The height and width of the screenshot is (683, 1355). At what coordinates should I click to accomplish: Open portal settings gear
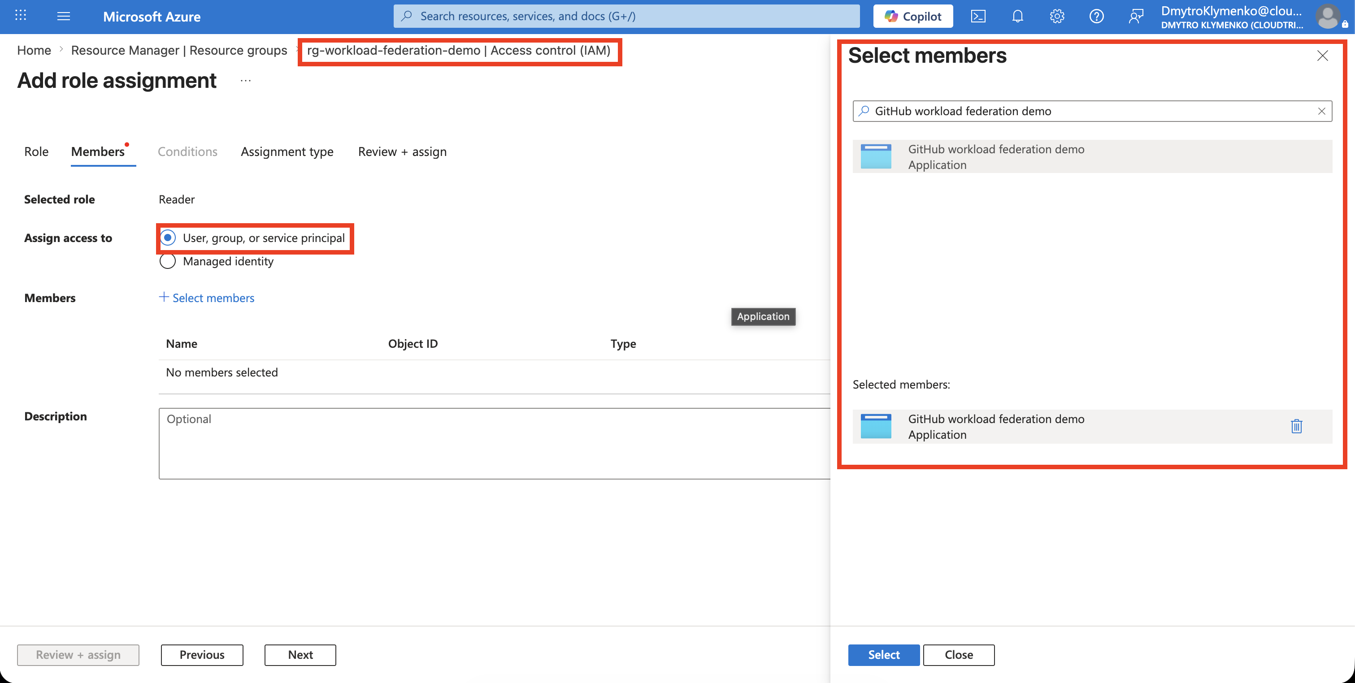[1057, 16]
